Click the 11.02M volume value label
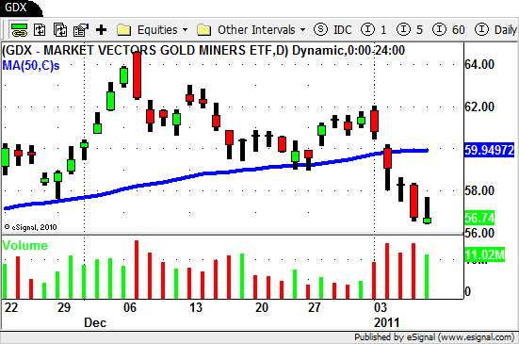 coord(484,254)
